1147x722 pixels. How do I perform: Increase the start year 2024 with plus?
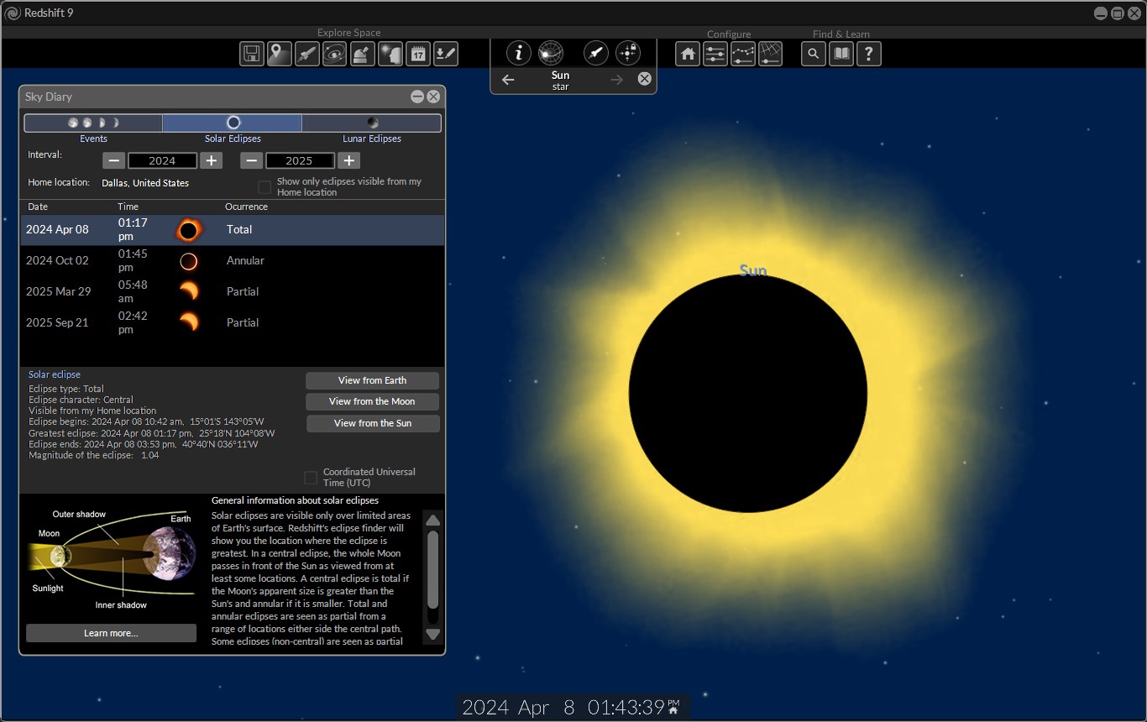click(x=212, y=160)
